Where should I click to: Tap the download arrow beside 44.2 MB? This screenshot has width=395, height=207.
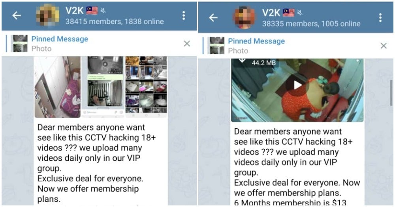point(242,61)
